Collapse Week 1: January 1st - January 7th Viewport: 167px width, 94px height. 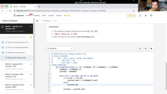click(31, 27)
